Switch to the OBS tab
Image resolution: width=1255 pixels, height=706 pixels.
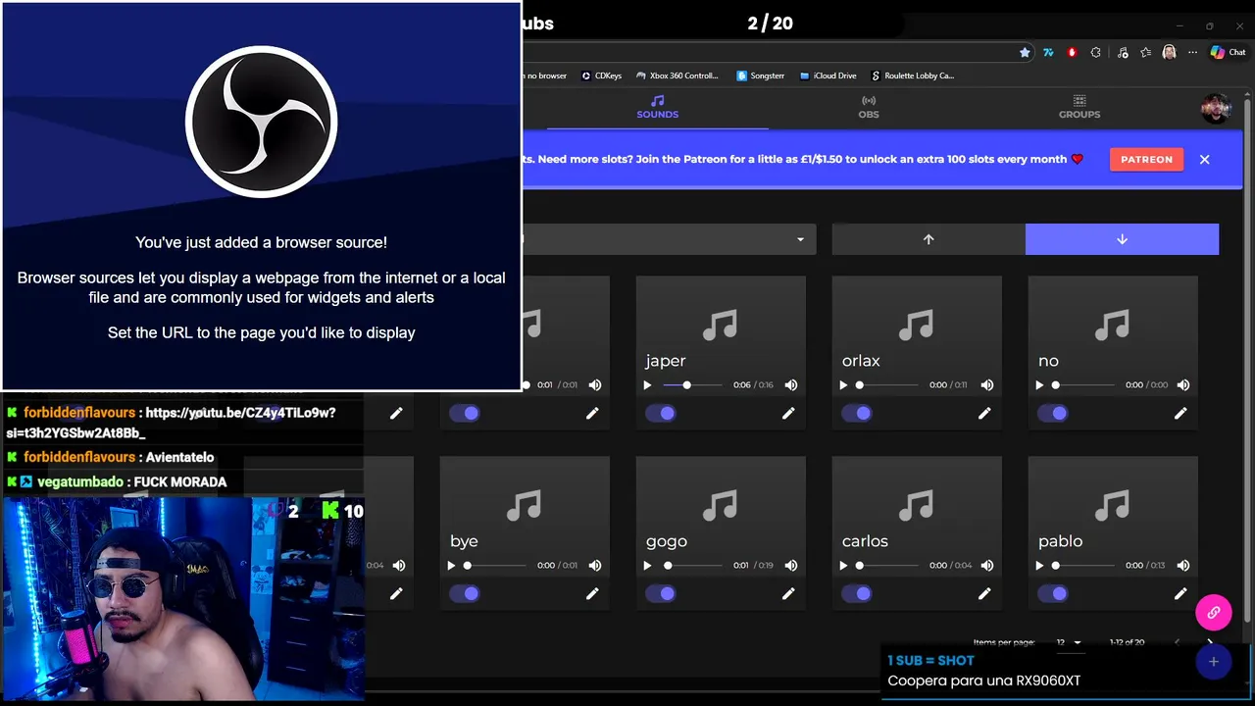pyautogui.click(x=869, y=107)
